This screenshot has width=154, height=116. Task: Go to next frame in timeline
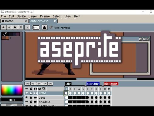click(45, 84)
